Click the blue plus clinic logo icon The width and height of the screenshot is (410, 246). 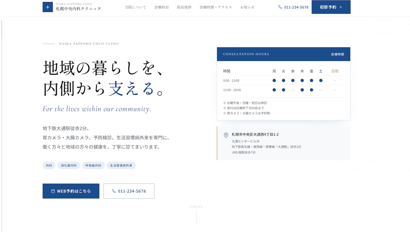[x=48, y=7]
